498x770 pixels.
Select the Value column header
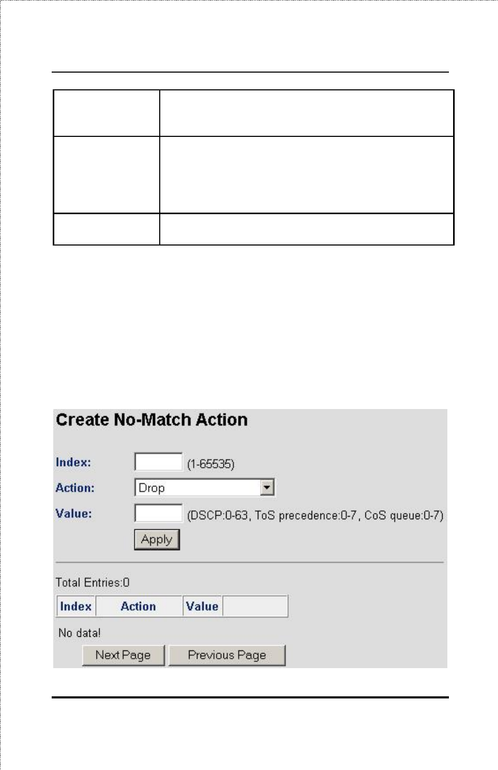point(203,606)
